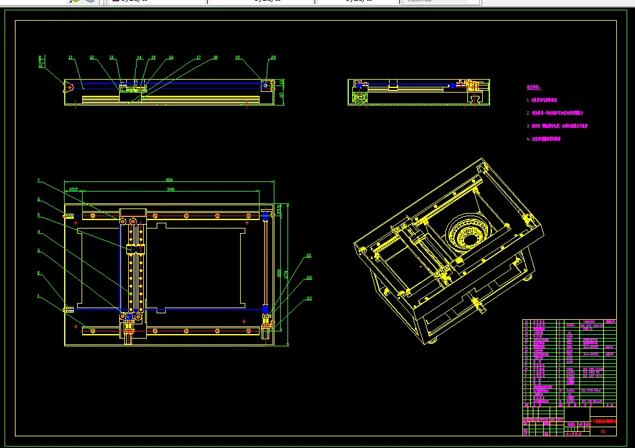Select the 404 overall width dimension

tap(170, 180)
